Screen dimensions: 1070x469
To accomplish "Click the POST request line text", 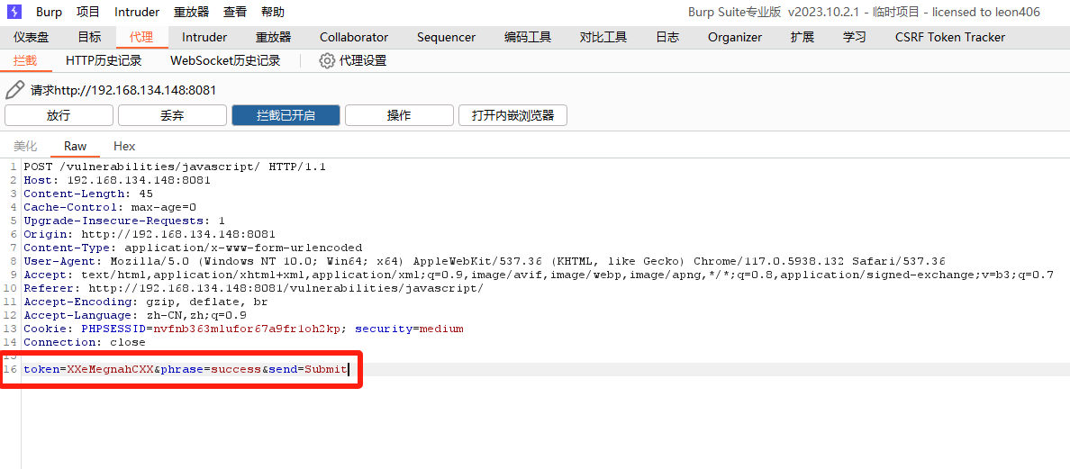I will (175, 167).
